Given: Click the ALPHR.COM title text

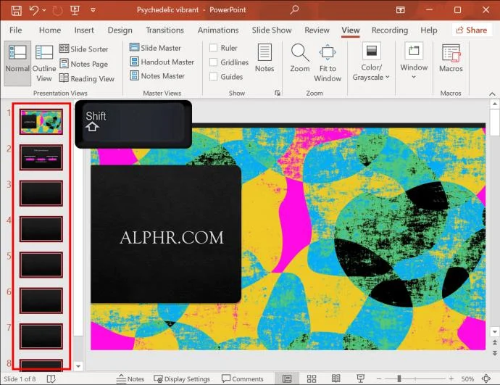Looking at the screenshot, I should (172, 238).
